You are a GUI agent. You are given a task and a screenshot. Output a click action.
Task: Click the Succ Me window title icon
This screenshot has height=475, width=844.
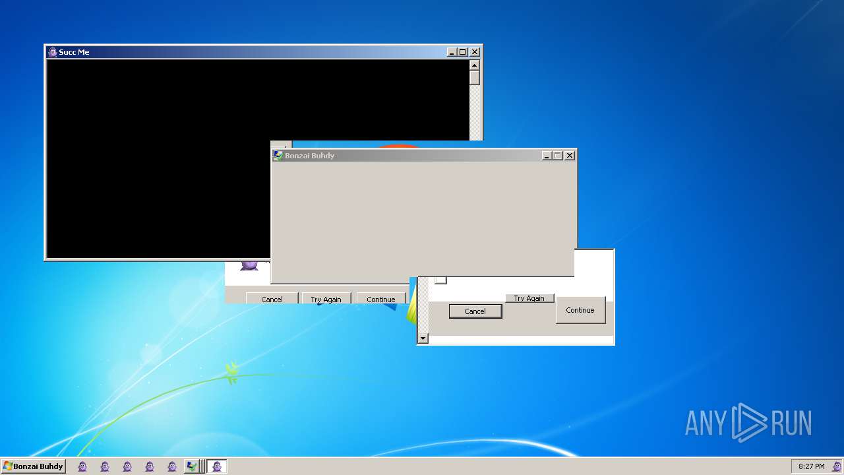[53, 52]
